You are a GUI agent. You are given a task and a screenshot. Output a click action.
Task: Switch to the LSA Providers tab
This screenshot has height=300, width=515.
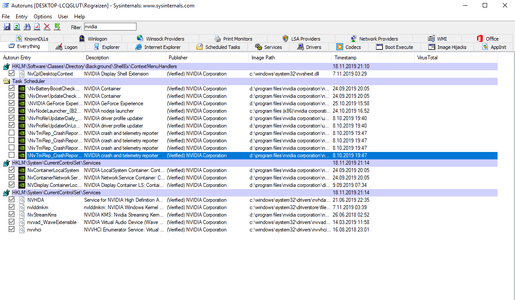301,38
